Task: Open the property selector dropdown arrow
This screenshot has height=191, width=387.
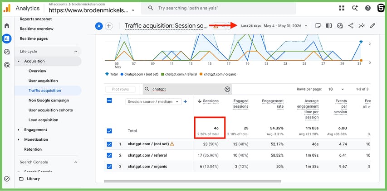Action: pyautogui.click(x=133, y=10)
